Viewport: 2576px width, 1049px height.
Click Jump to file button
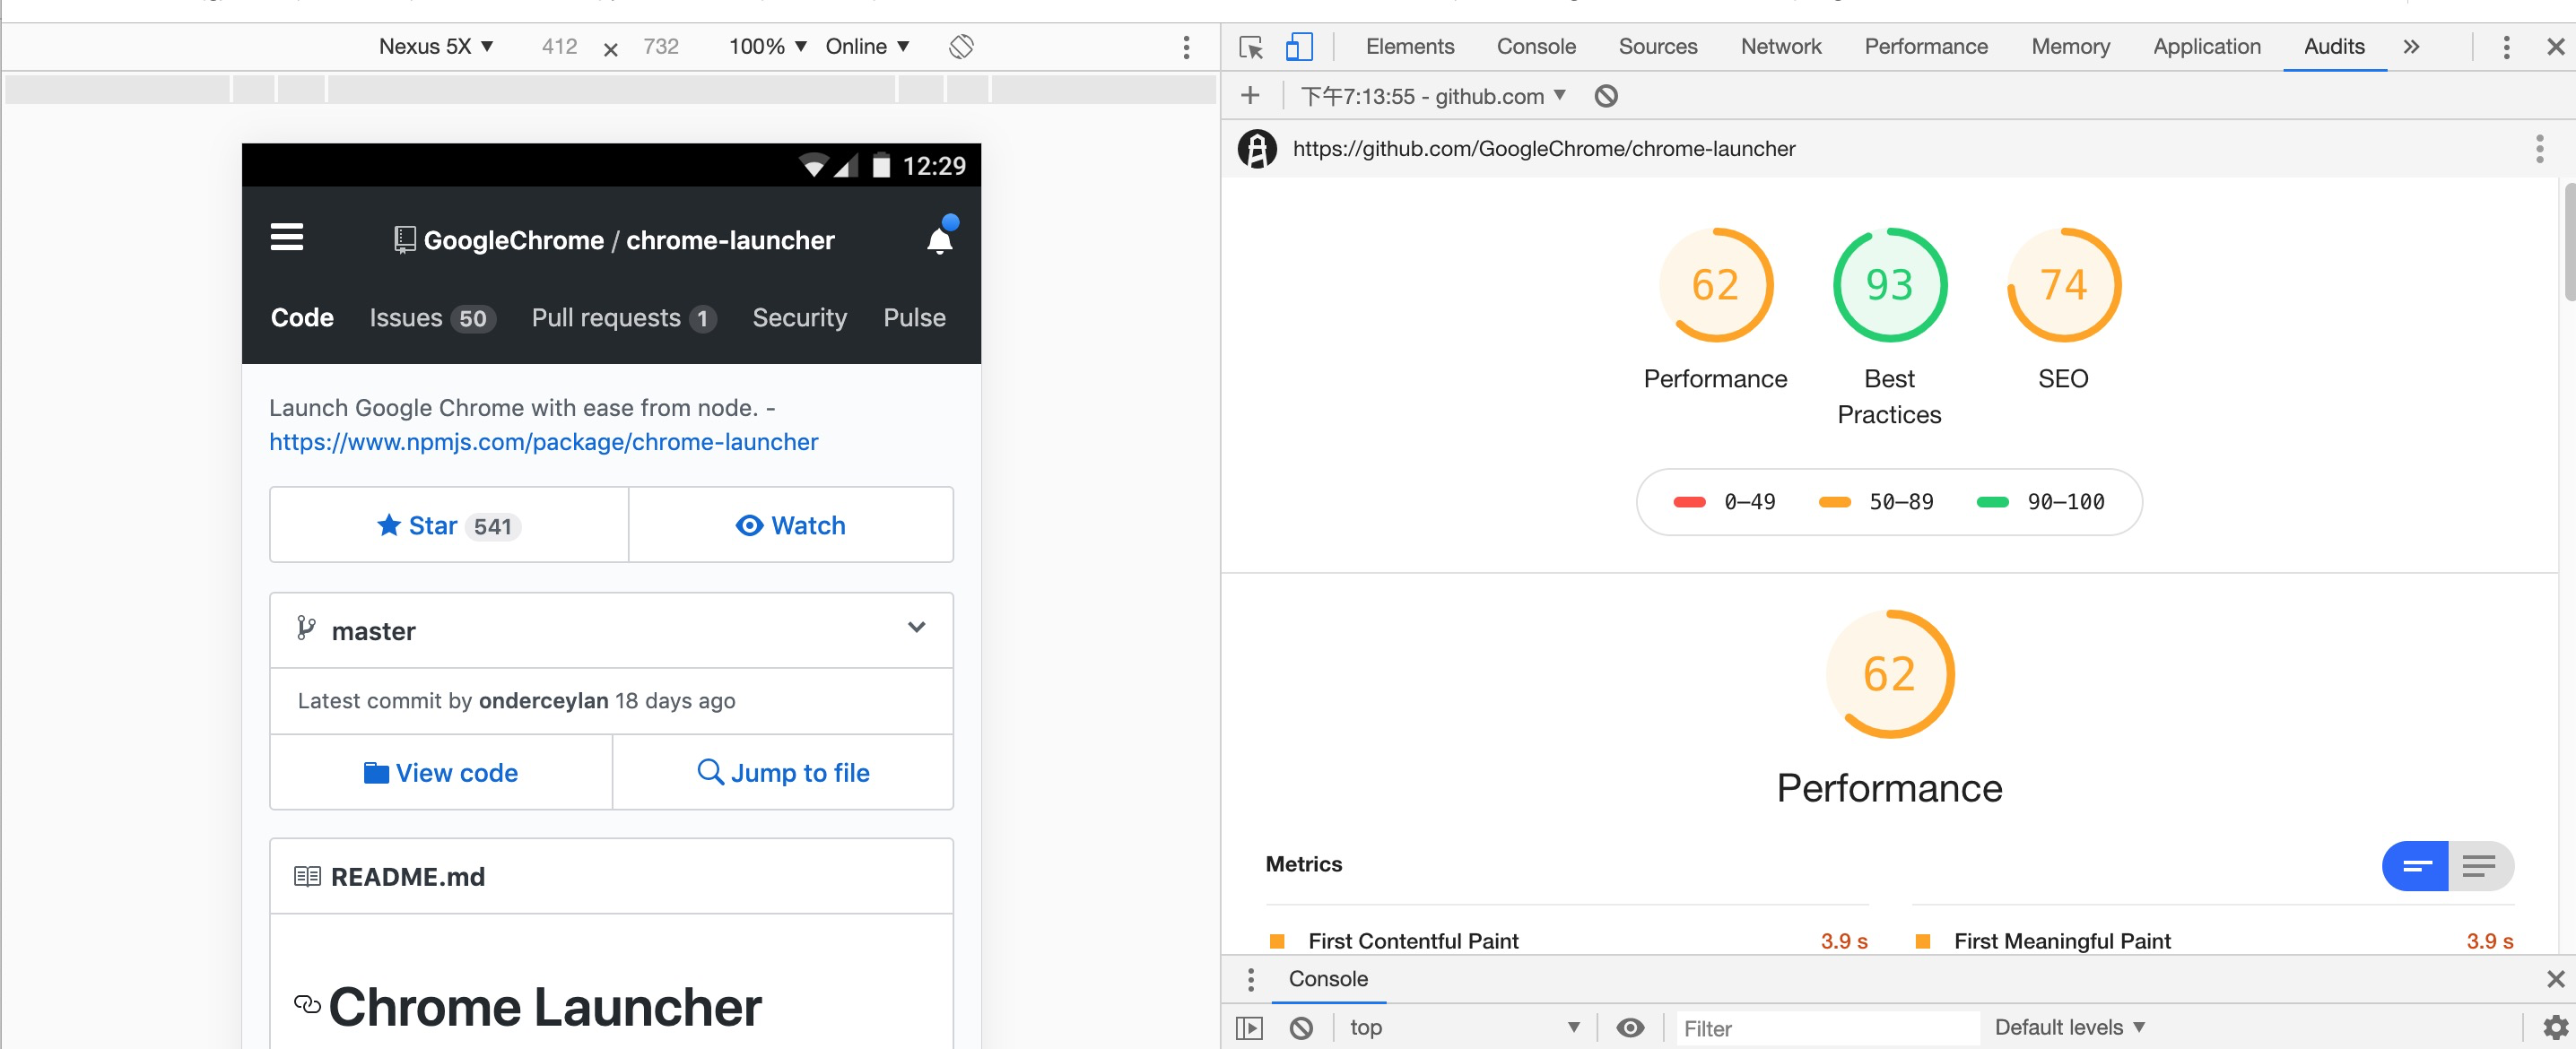[x=783, y=772]
